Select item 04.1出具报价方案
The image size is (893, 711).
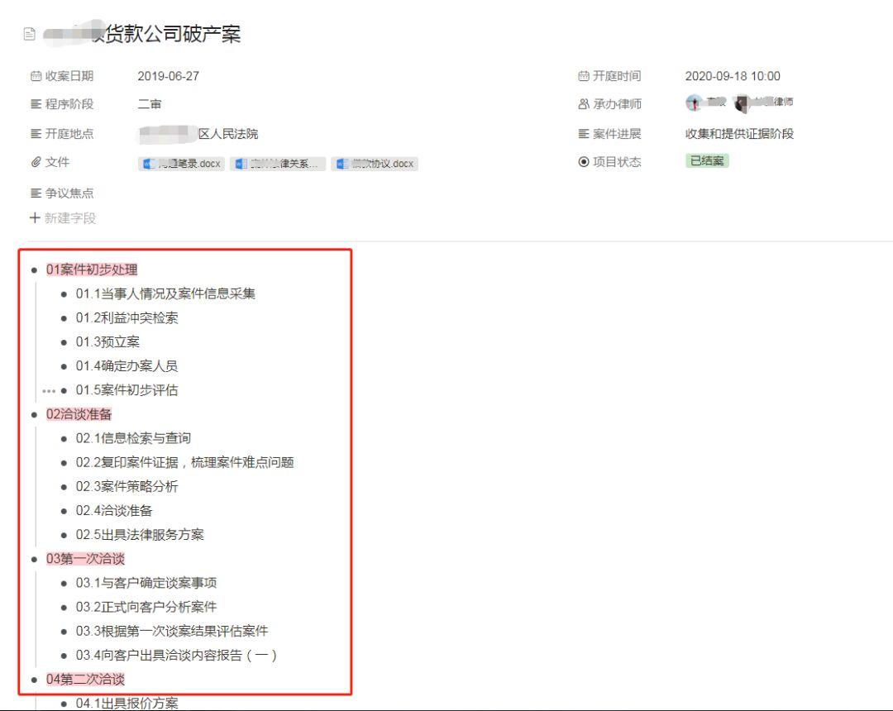(127, 704)
